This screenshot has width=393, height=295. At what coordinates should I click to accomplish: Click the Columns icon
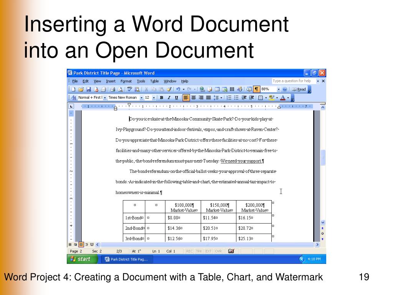[x=232, y=89]
